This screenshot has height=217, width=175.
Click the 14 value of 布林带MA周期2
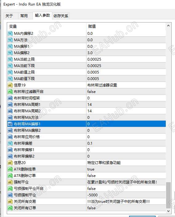[89, 111]
